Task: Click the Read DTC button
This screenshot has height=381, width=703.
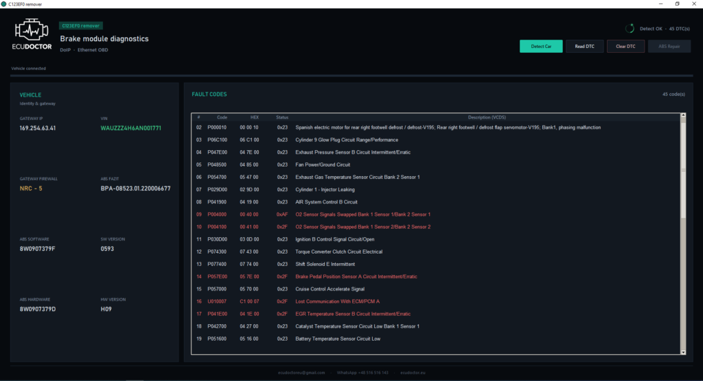Action: tap(584, 46)
